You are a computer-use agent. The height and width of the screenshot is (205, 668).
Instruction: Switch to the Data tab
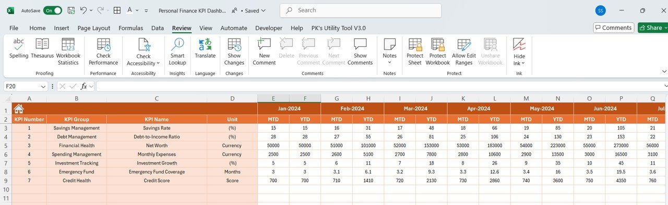[x=158, y=28]
